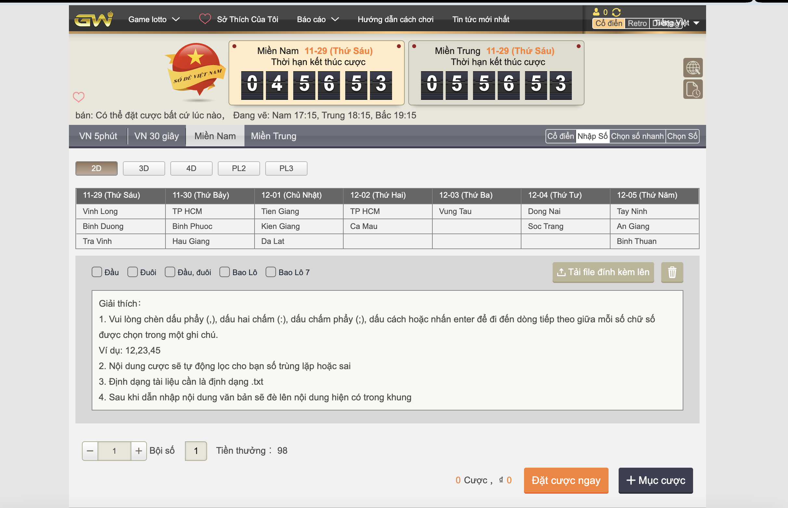Screen dimensions: 788x508
Task: Select the 3D bet type tab
Action: pos(144,168)
